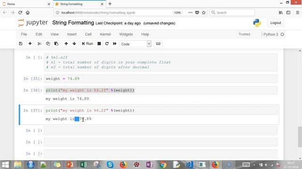
Task: Open Google Chrome from the taskbar
Action: pos(163,165)
